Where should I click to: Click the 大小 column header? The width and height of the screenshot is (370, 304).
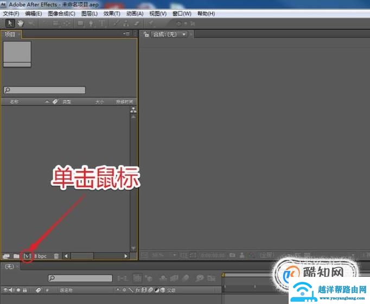click(x=100, y=102)
